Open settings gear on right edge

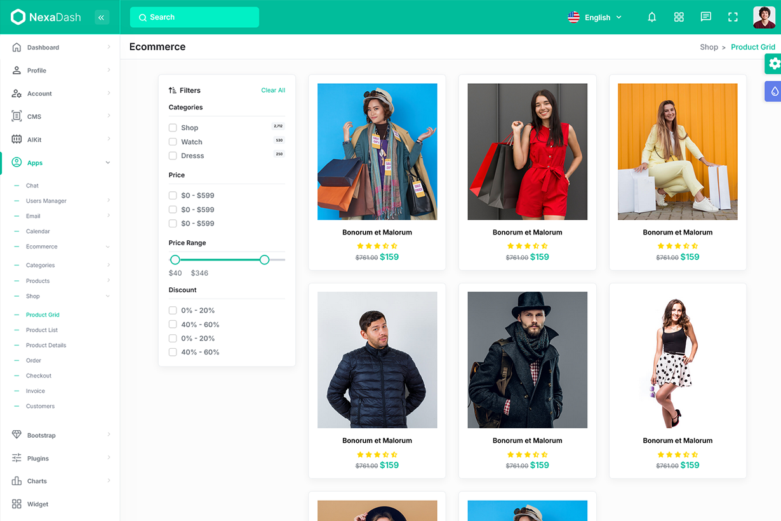click(774, 64)
